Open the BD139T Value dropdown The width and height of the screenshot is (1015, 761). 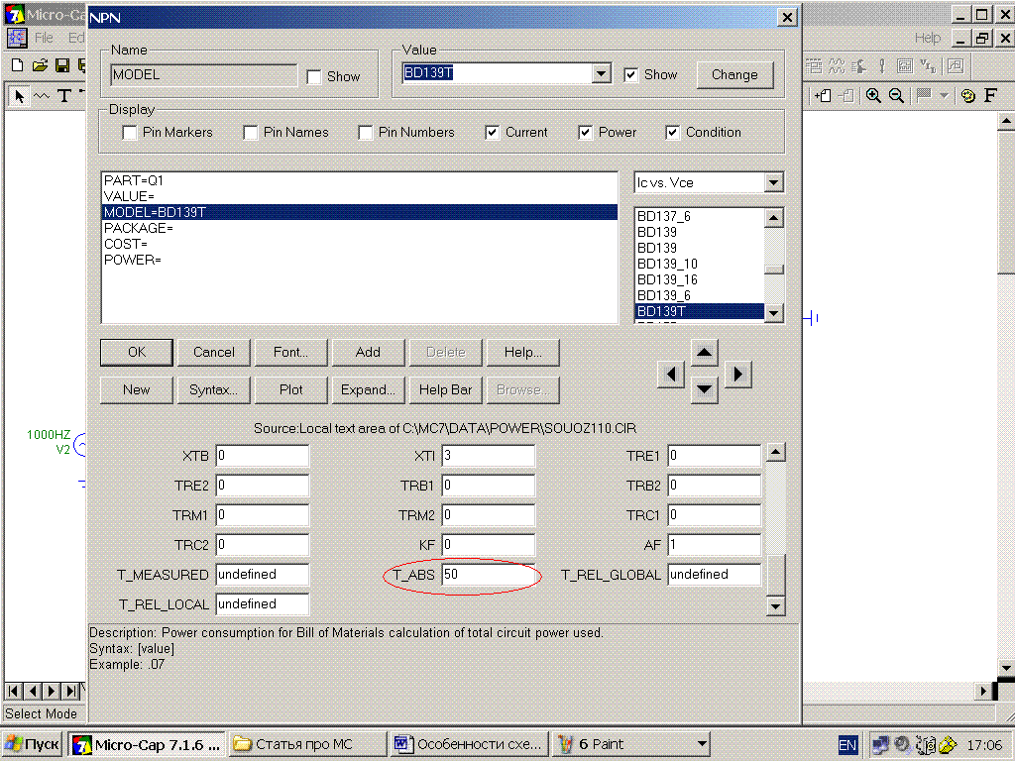point(601,74)
